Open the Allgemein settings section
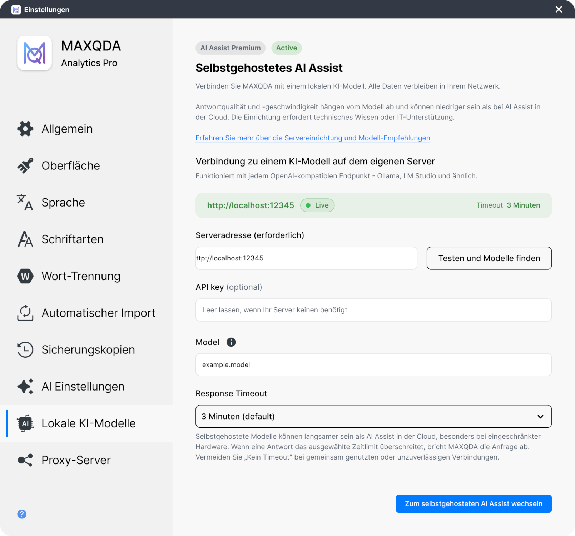The height and width of the screenshot is (536, 575). pyautogui.click(x=86, y=129)
